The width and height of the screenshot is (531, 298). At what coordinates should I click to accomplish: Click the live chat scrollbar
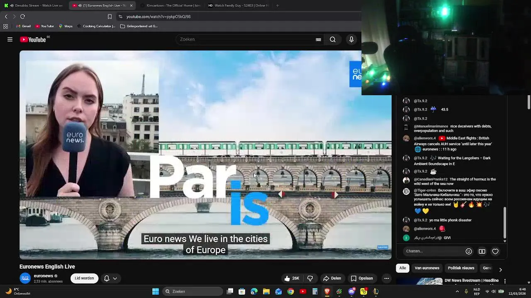[x=505, y=223]
